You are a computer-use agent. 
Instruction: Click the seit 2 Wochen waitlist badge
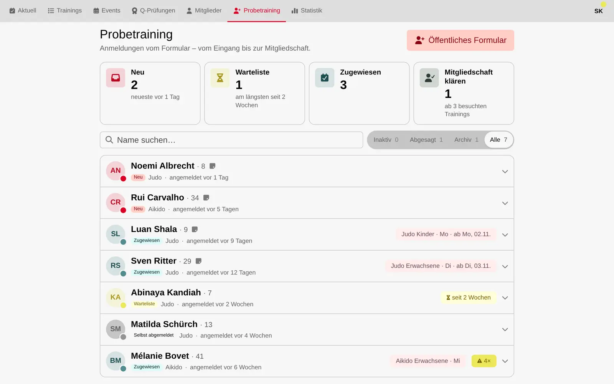click(x=469, y=298)
